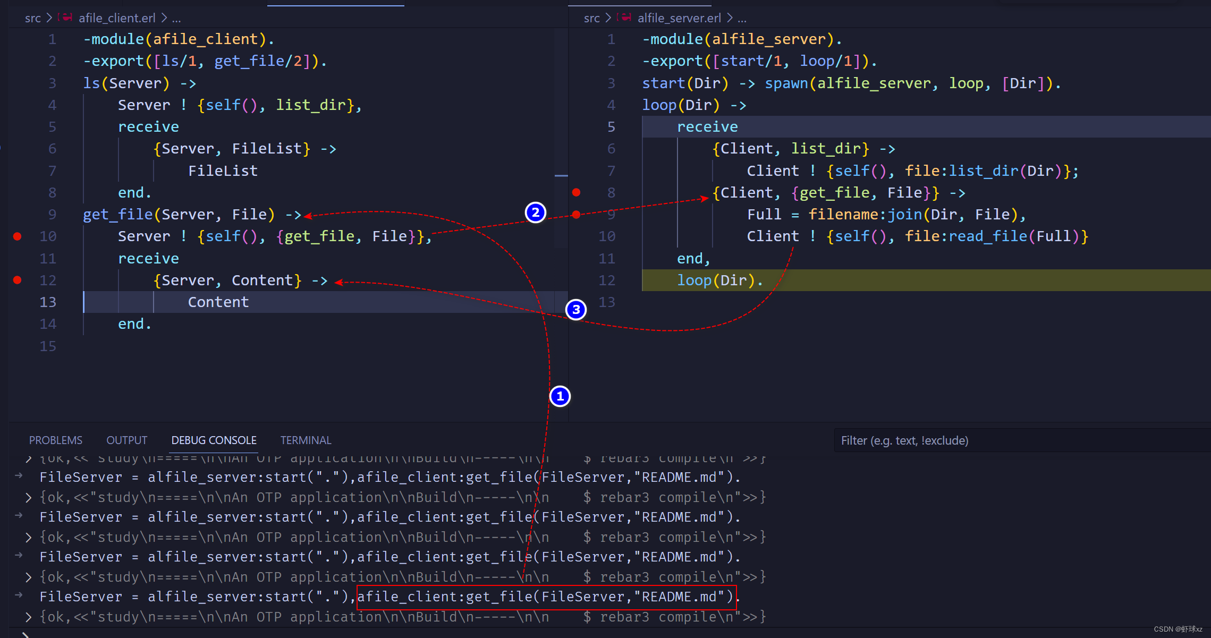
Task: Switch to the TERMINAL tab
Action: click(306, 440)
